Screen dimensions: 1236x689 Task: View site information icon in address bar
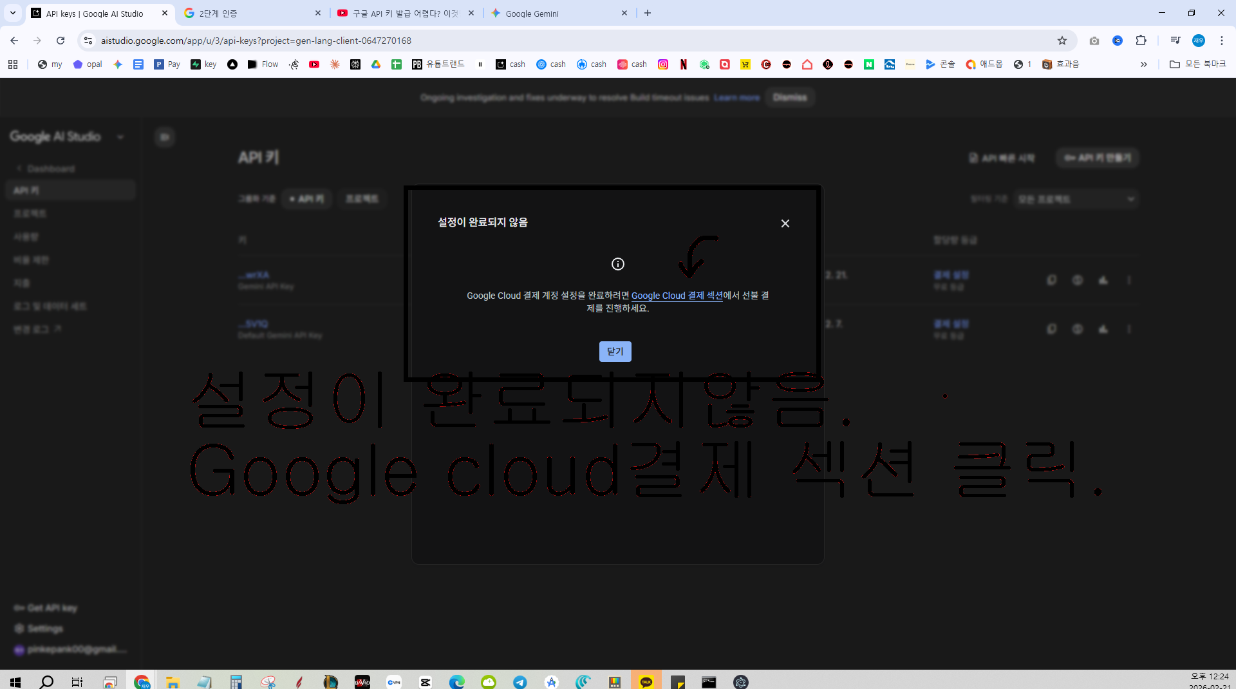[x=88, y=41]
